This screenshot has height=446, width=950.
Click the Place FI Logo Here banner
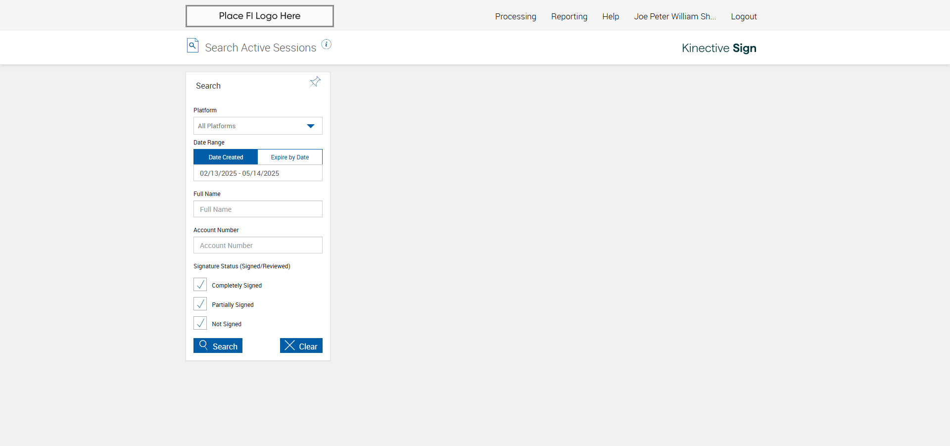(260, 16)
